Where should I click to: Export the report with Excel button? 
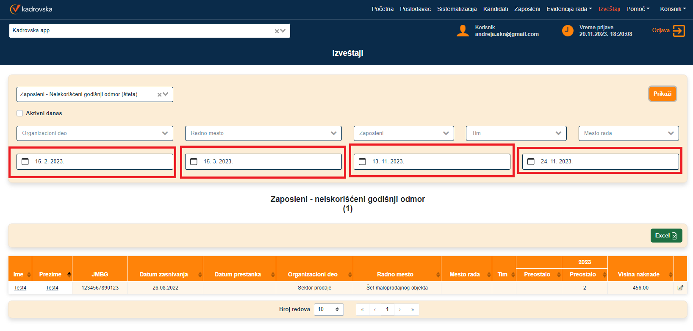[666, 236]
